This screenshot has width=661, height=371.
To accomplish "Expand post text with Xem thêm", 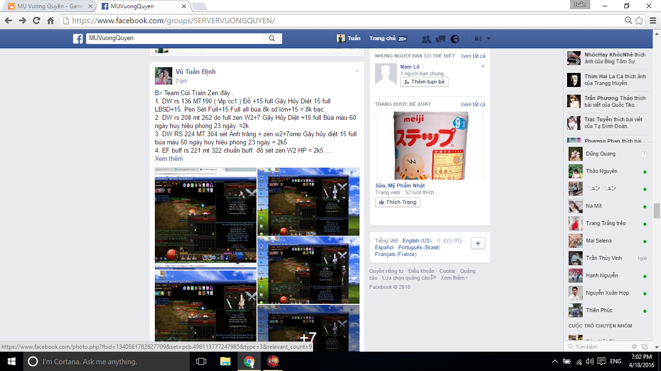I will 169,159.
